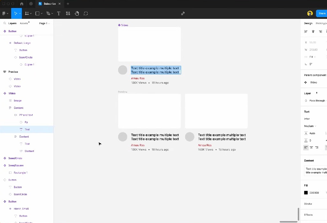Click the black 000000 fill swatch
Image resolution: width=327 pixels, height=223 pixels.
click(x=306, y=193)
